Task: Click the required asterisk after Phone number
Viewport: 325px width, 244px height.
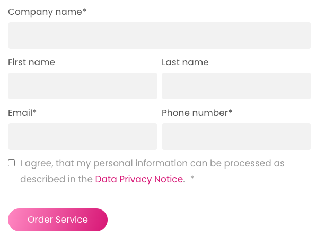Action: click(x=230, y=112)
